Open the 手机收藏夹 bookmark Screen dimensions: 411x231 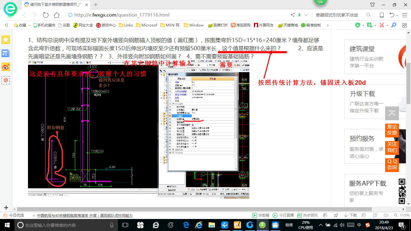(x=44, y=25)
